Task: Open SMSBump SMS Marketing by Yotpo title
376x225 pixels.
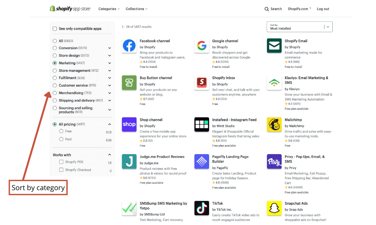Action: tap(164, 206)
